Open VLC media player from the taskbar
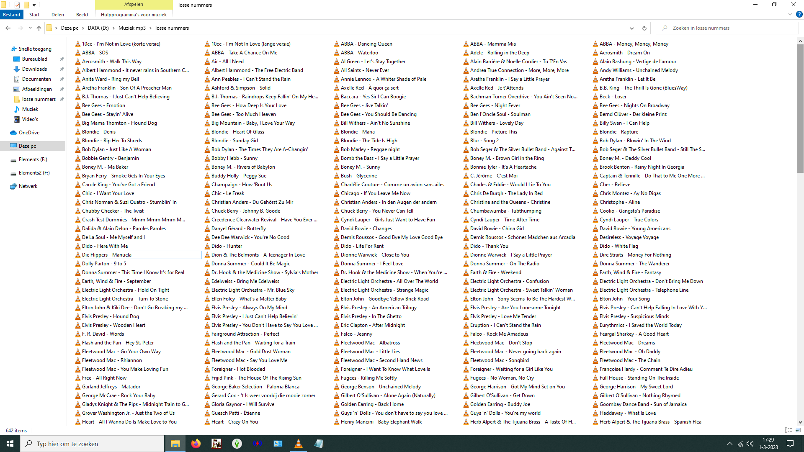This screenshot has height=452, width=804. coord(299,444)
